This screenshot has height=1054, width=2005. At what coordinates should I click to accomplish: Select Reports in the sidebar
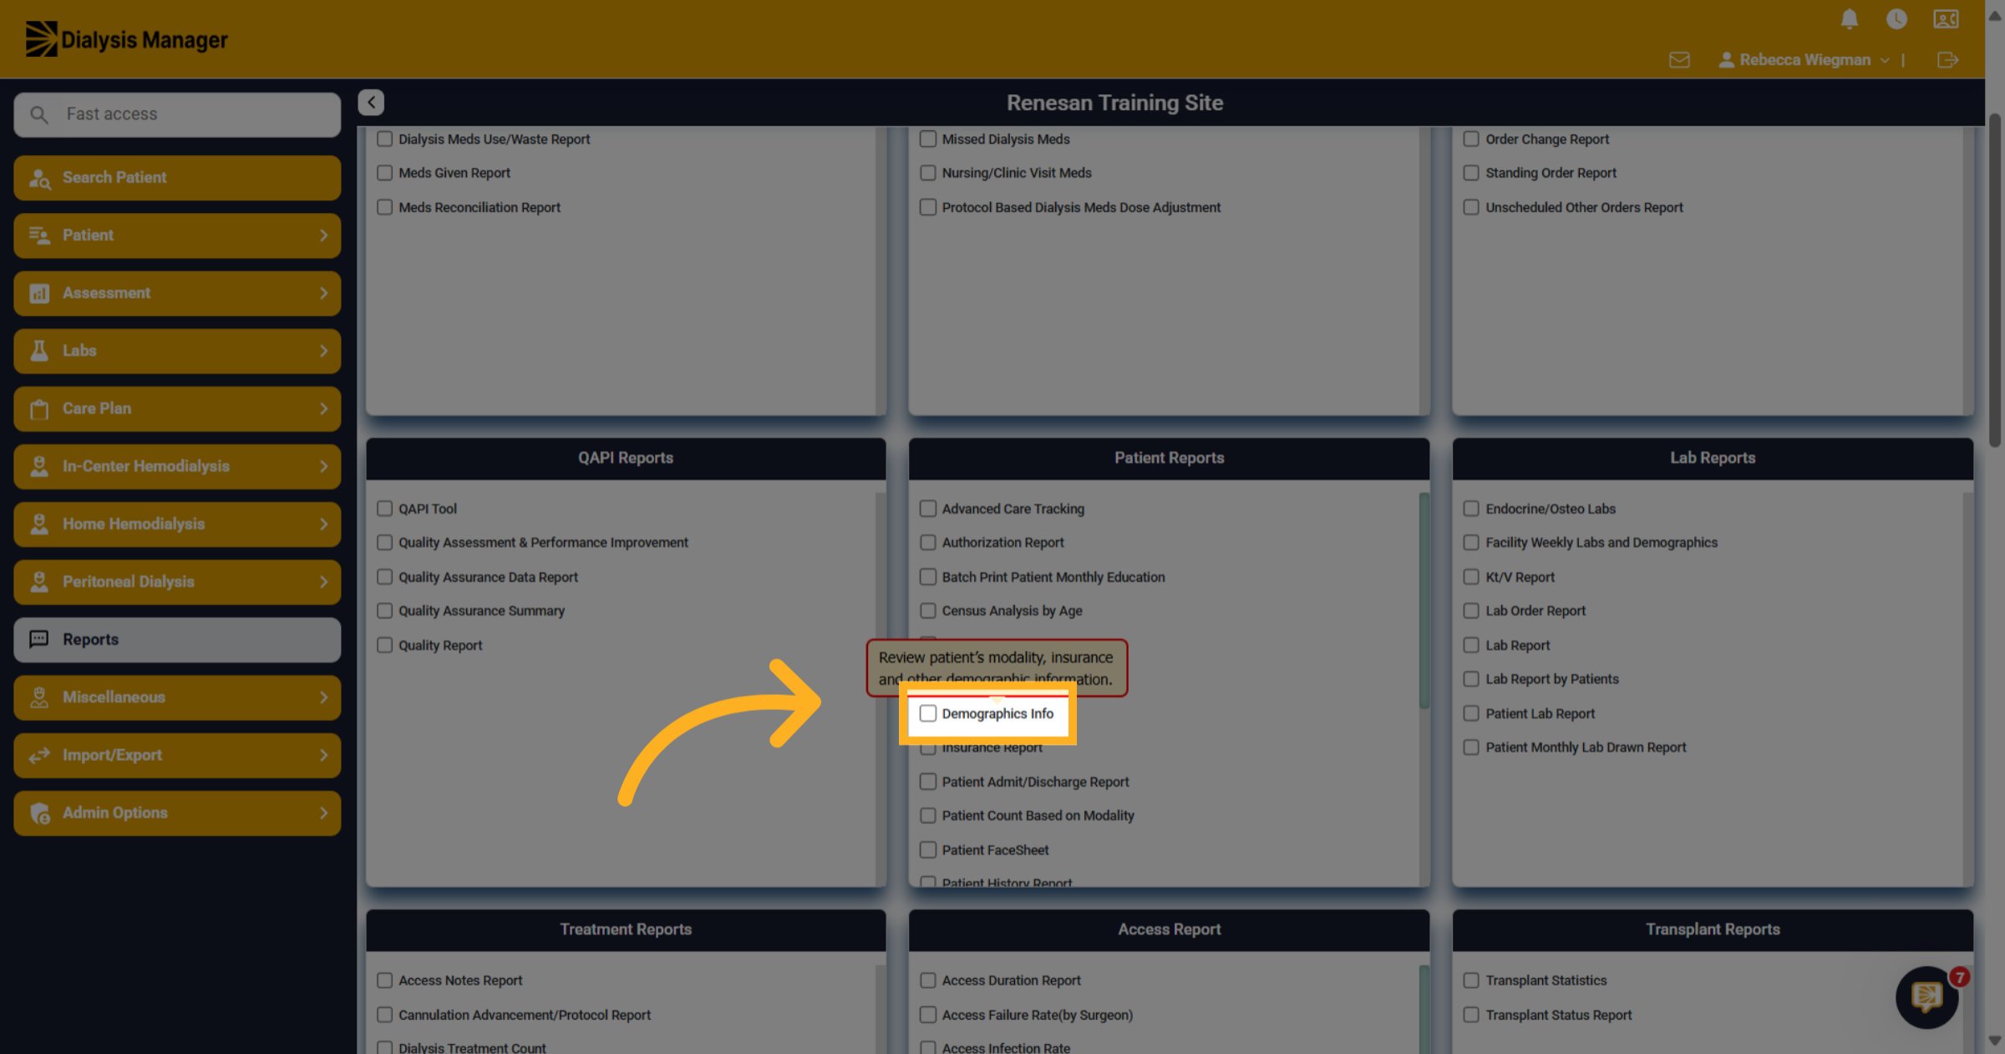point(177,640)
